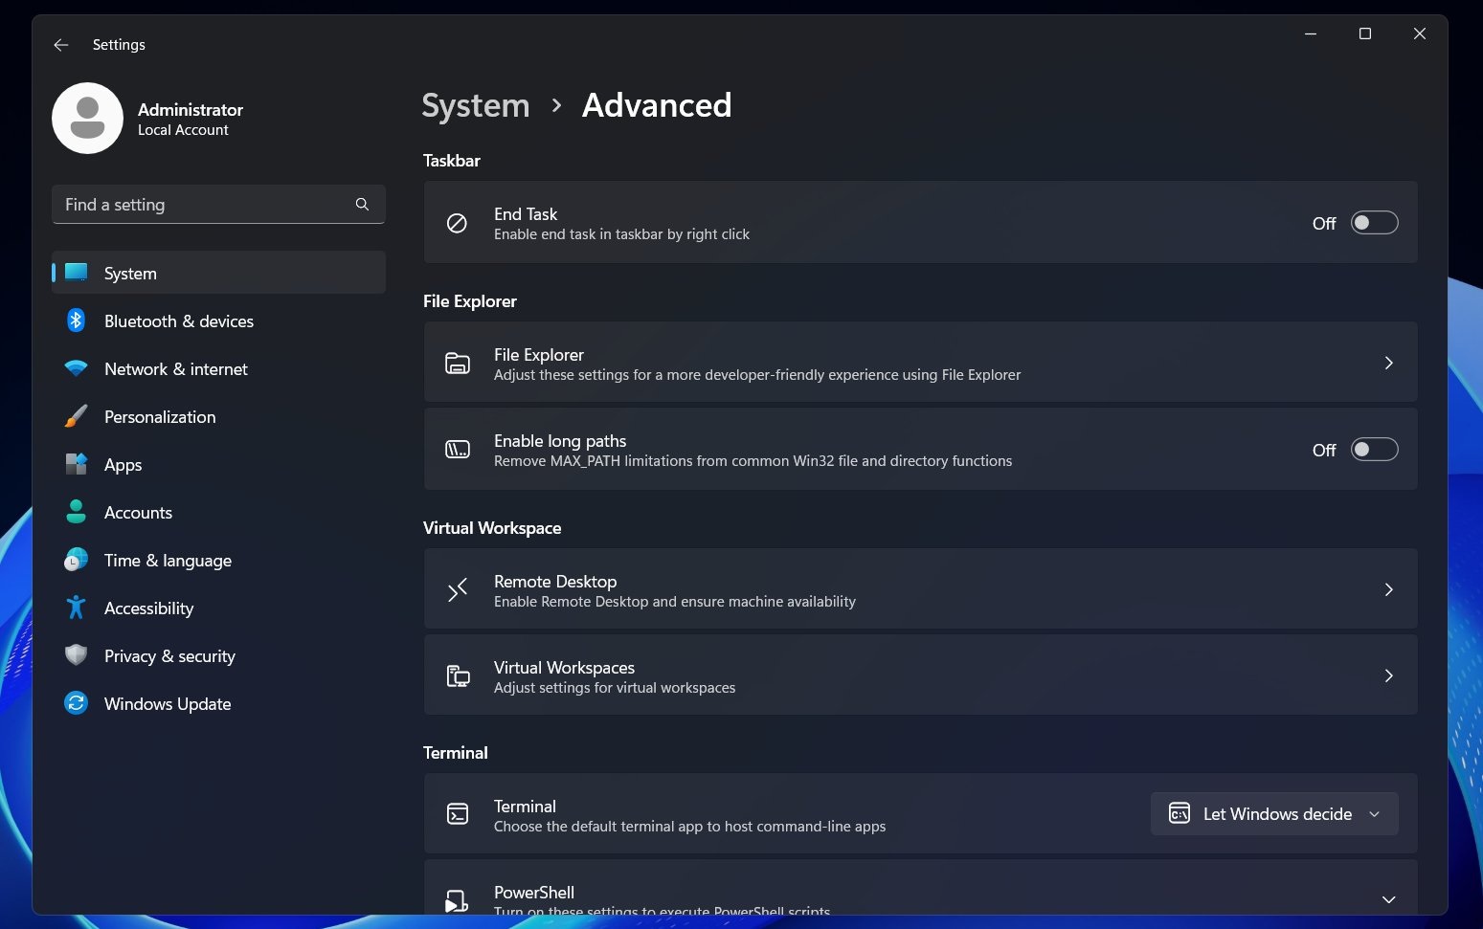Click the System breadcrumb link
The image size is (1483, 929).
click(475, 105)
